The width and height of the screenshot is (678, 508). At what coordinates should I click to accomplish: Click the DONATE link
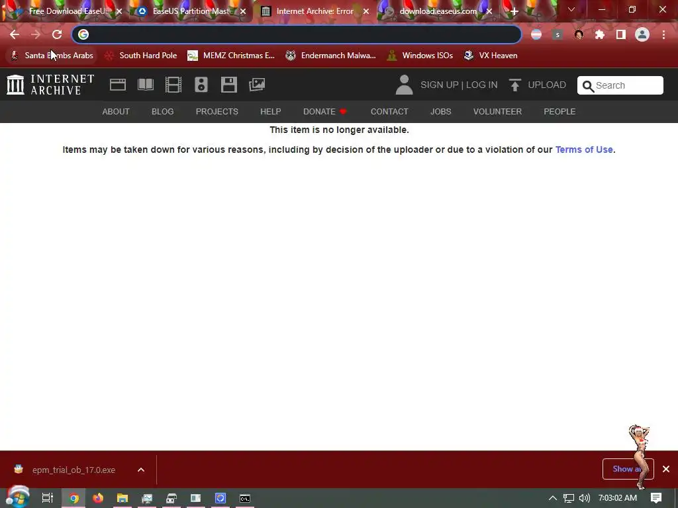pyautogui.click(x=324, y=111)
